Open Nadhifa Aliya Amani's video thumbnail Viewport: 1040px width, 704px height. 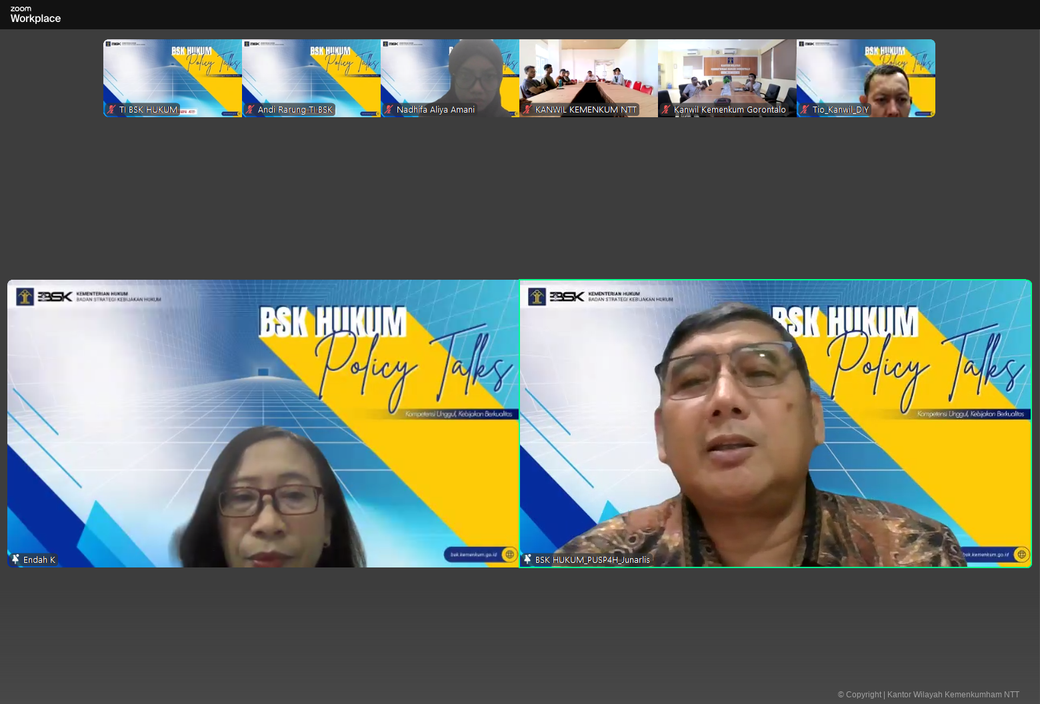click(450, 73)
